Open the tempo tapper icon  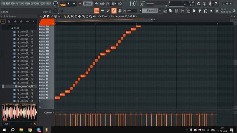point(206,11)
